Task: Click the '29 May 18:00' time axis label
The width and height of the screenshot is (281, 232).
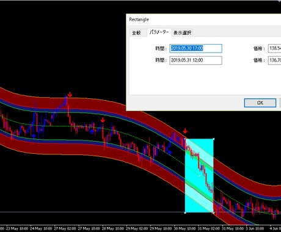Action: (161, 228)
